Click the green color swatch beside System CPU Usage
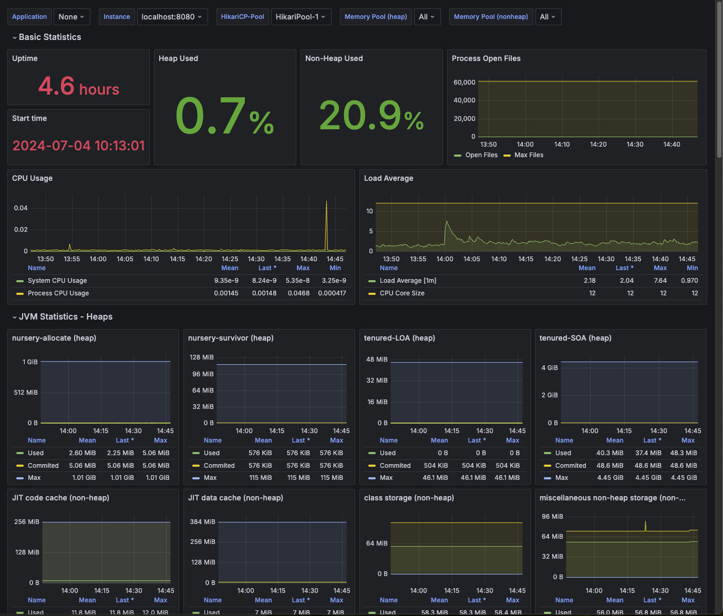The height and width of the screenshot is (616, 723). coord(20,281)
